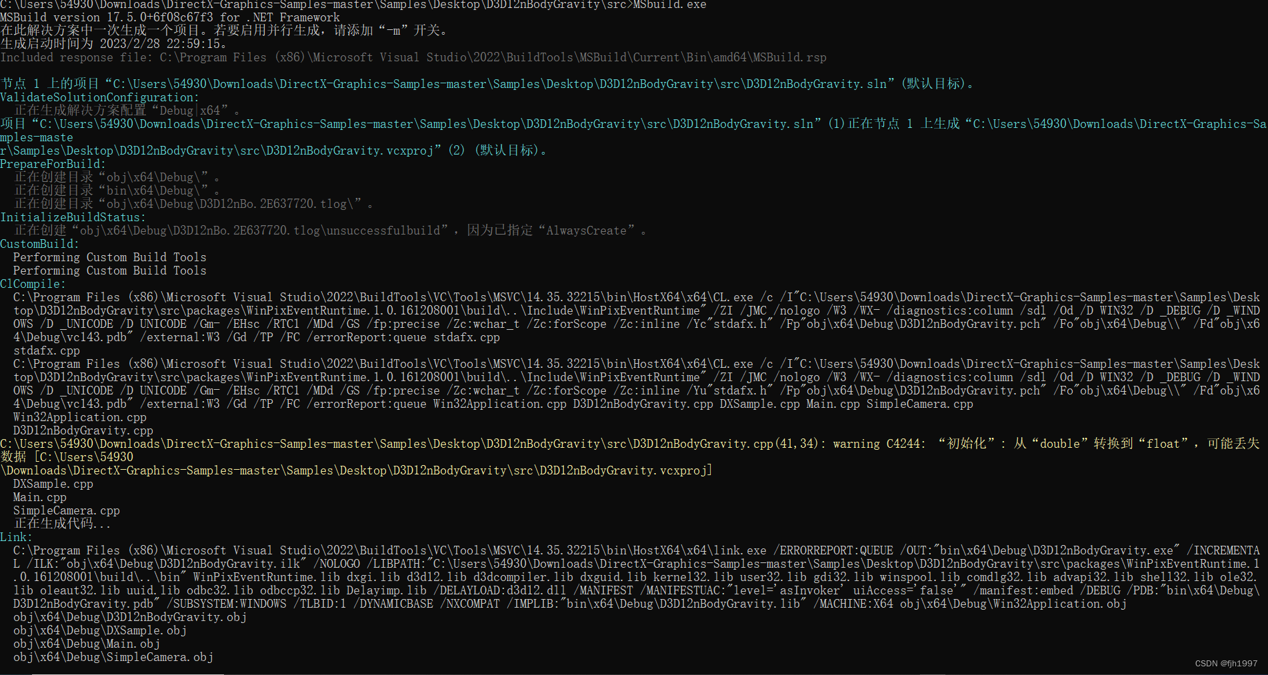Click the dxguid.lib linker input
The height and width of the screenshot is (675, 1268).
[613, 577]
